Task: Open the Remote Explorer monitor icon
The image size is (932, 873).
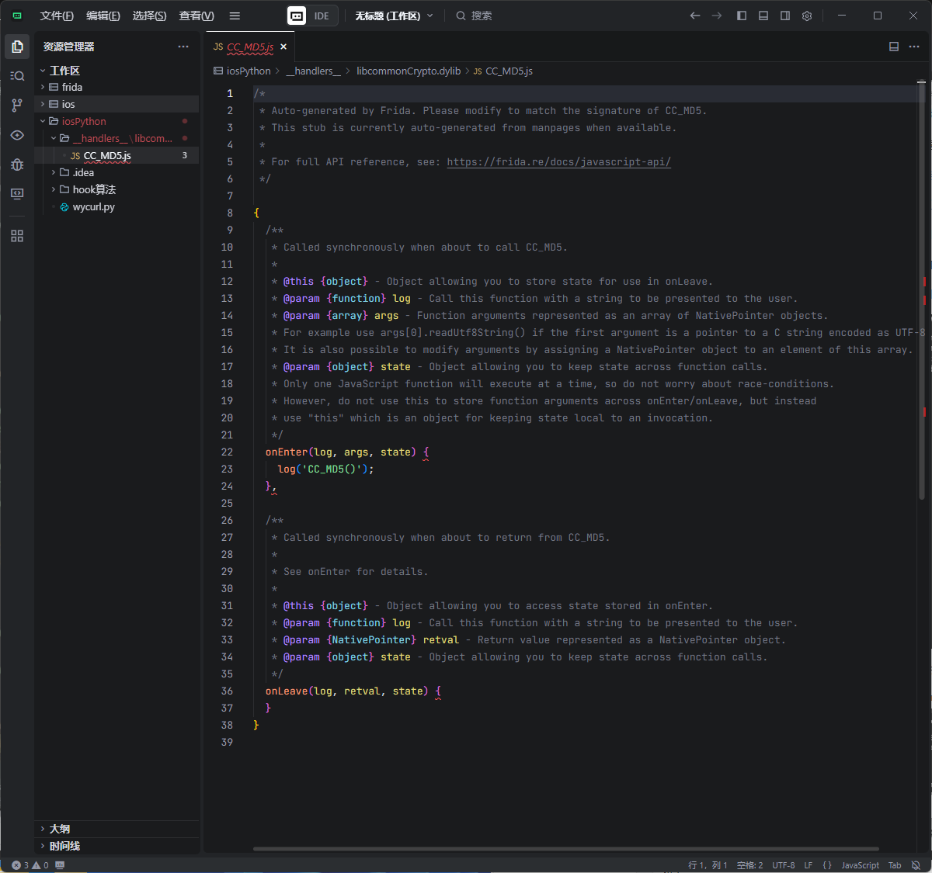Action: point(17,194)
